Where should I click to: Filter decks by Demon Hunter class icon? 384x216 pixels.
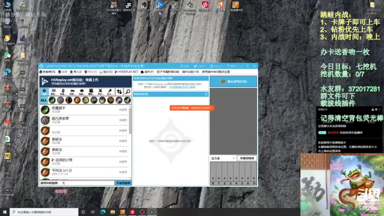tap(52, 100)
